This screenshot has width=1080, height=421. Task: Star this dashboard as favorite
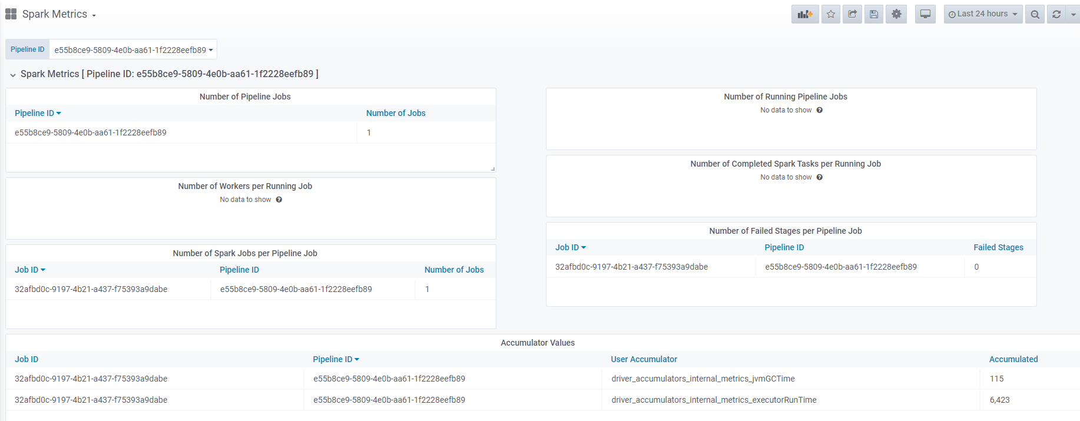pyautogui.click(x=831, y=14)
